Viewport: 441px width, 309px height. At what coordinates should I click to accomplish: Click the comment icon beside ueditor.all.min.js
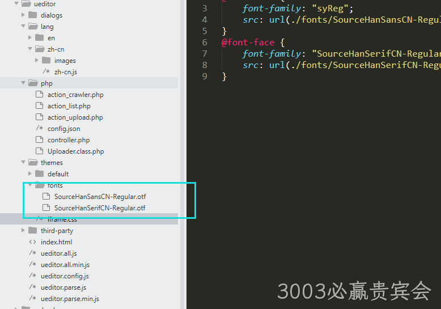(33, 264)
